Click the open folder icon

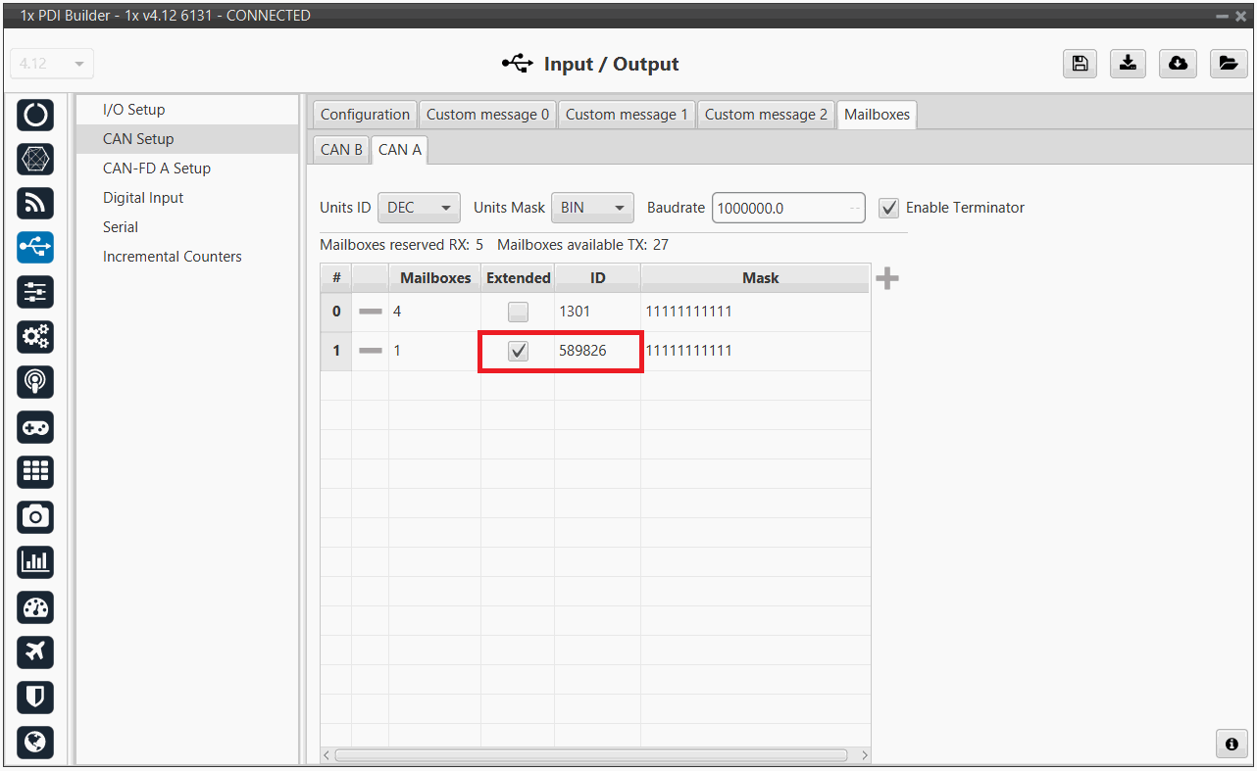pos(1227,64)
